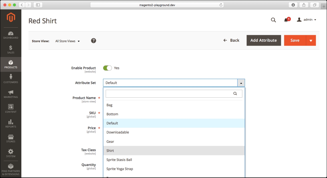Open the System menu
This screenshot has height=178, width=327.
point(11,153)
